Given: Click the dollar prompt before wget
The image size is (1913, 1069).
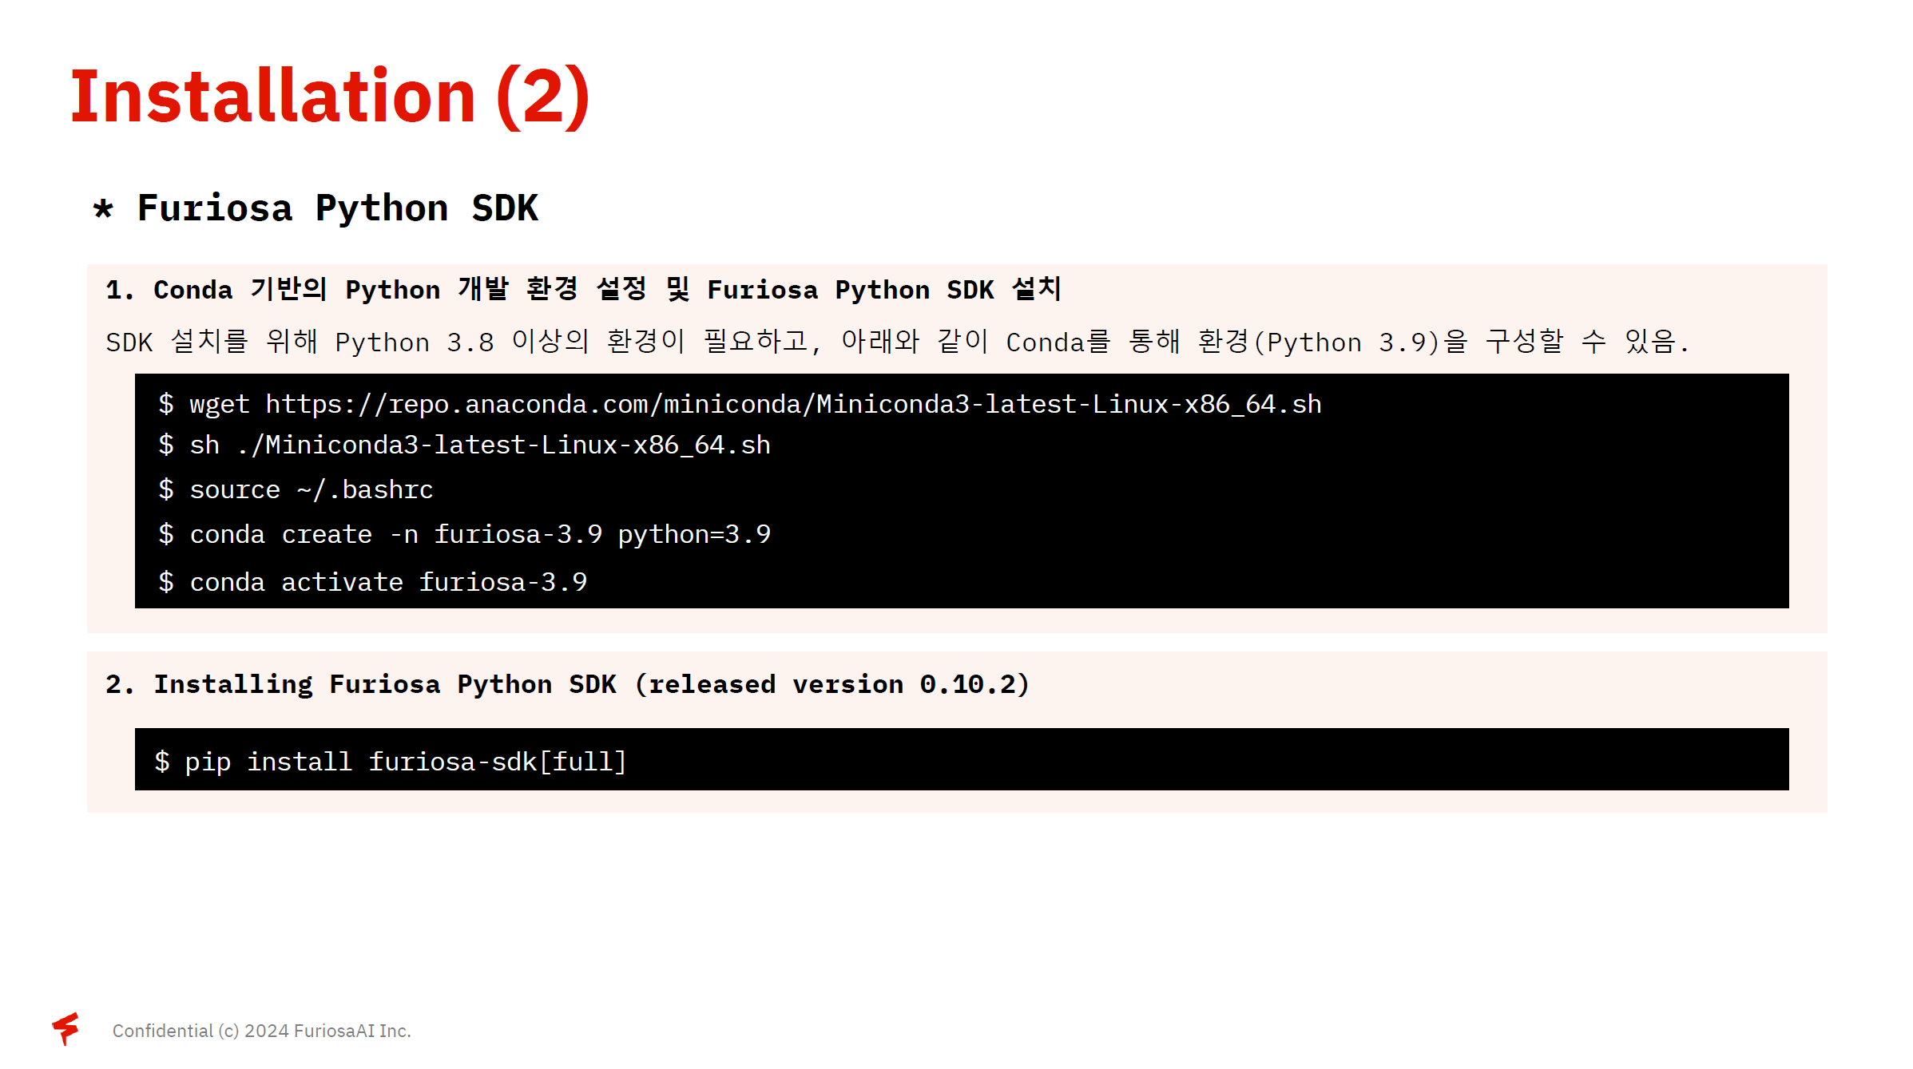Looking at the screenshot, I should (165, 404).
